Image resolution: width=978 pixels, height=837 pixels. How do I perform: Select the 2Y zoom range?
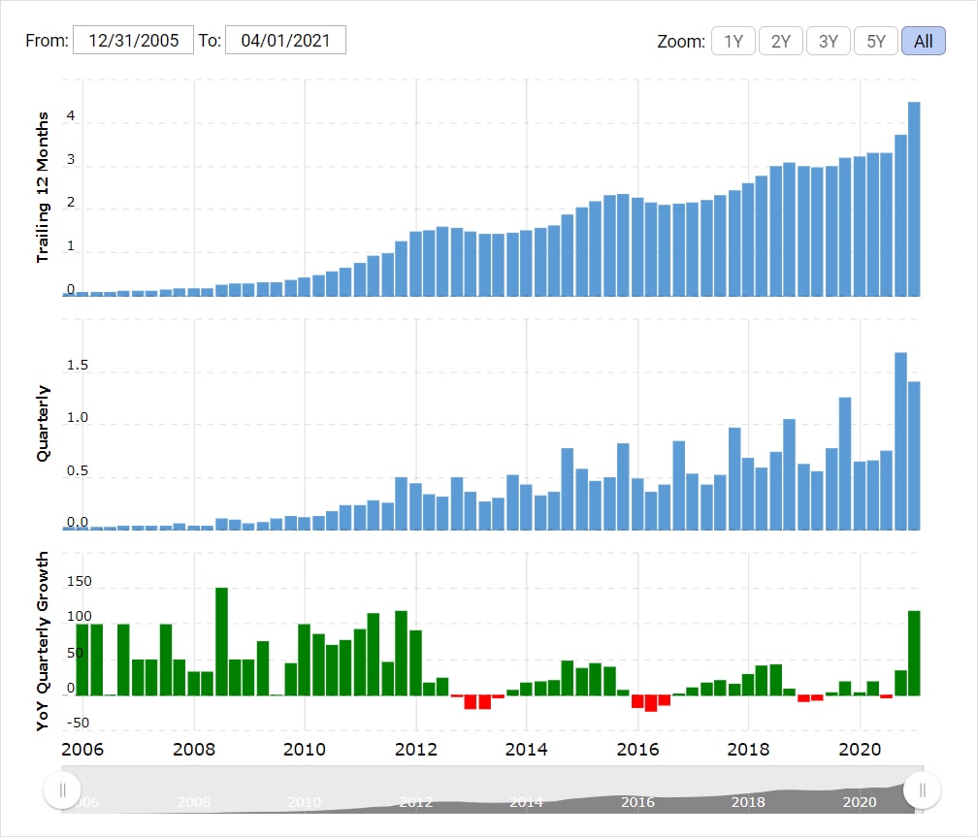pos(781,42)
